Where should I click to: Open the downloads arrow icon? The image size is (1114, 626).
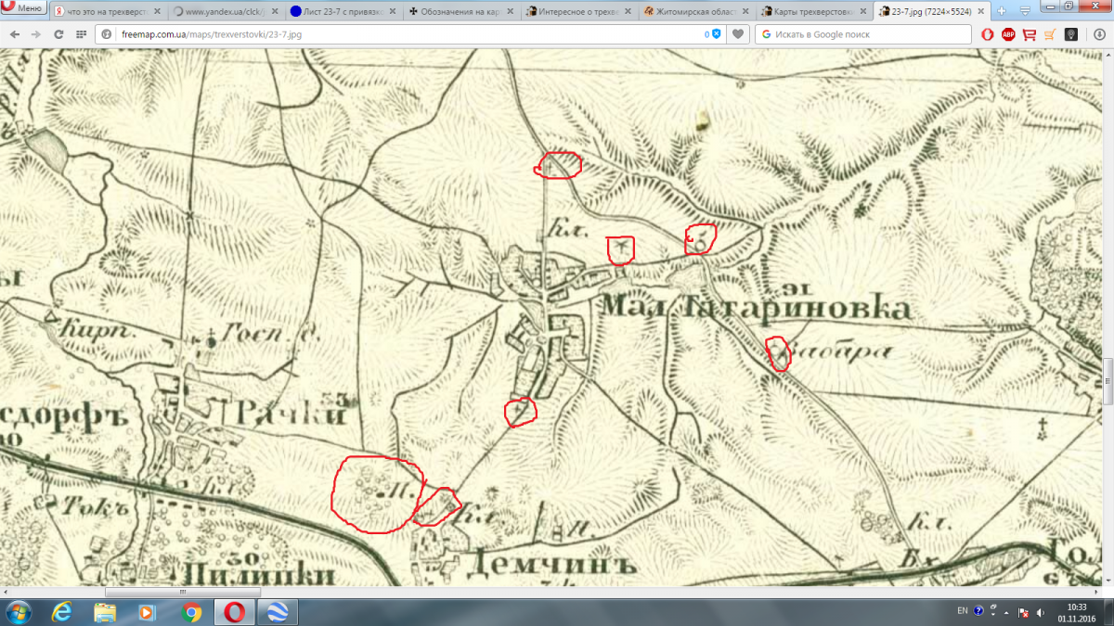(1099, 34)
